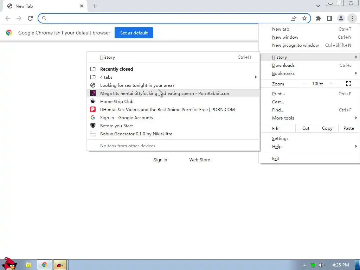Open Settings from the menu

pos(309,139)
